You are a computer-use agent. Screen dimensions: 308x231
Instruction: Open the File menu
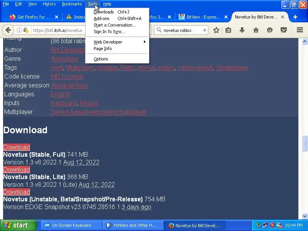[x=6, y=4]
